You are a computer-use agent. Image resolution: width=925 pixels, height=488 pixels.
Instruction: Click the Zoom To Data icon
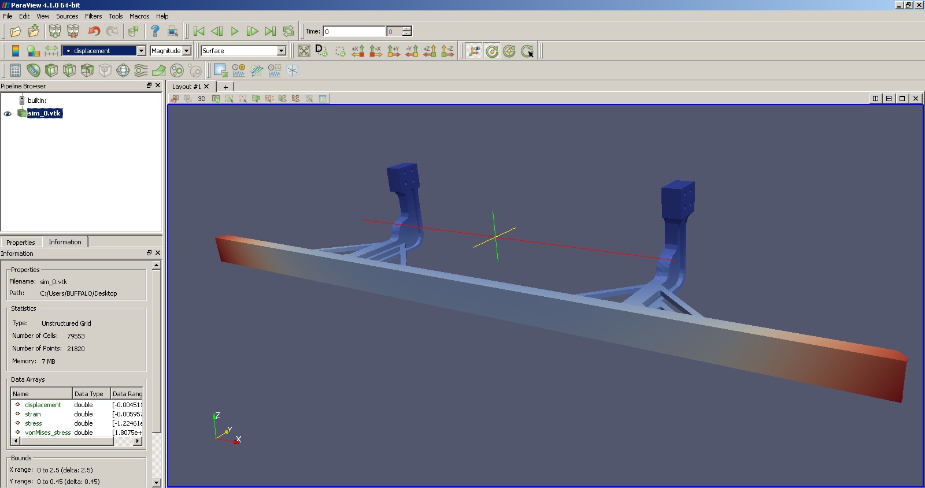[321, 51]
